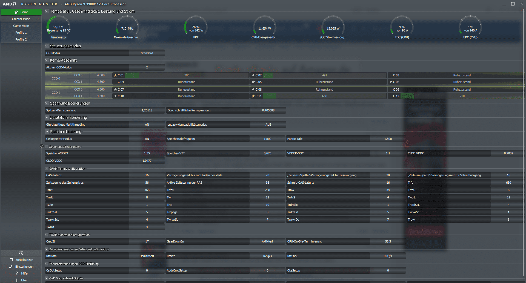Click the import profile icon above Zurücksetzen

(21, 253)
